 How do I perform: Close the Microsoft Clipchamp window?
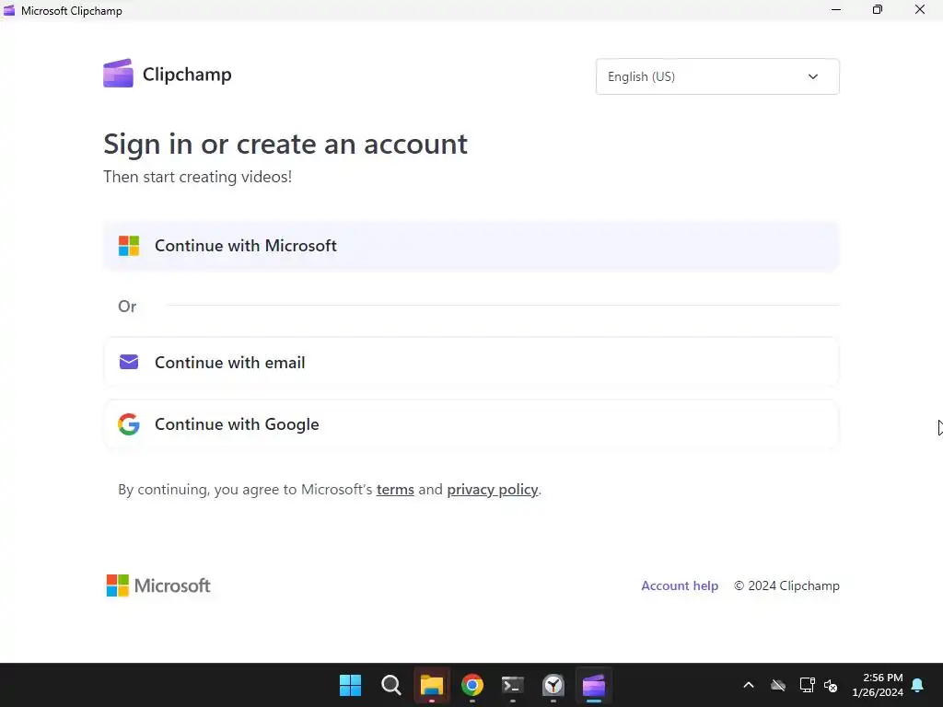pyautogui.click(x=920, y=9)
